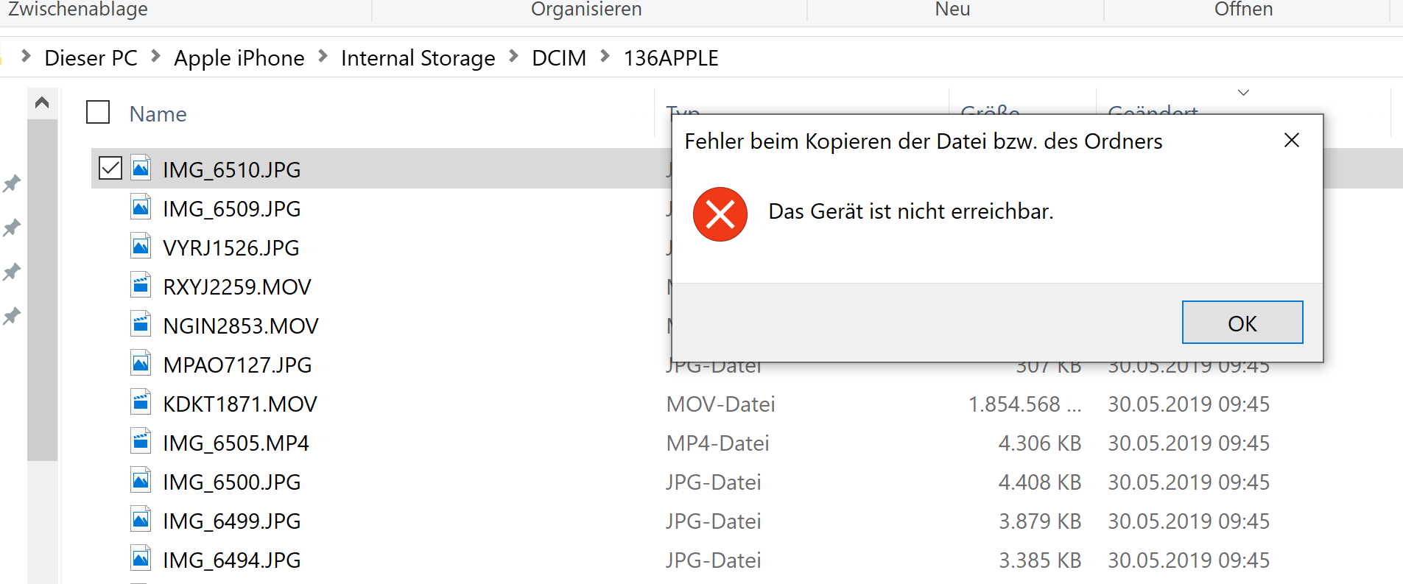Close the copy error dialog
The width and height of the screenshot is (1403, 584).
click(x=1291, y=141)
